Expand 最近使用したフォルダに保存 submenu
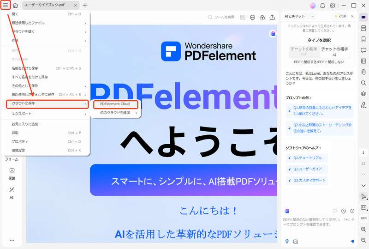This screenshot has height=249, width=369. point(46,95)
